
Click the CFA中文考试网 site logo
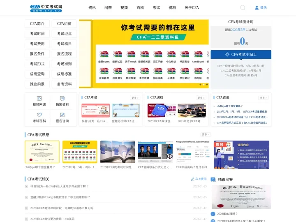tap(46, 8)
